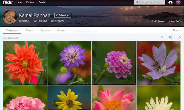This screenshot has height=110, width=184.
Task: Open the cream white flower photo
Action: [158, 98]
